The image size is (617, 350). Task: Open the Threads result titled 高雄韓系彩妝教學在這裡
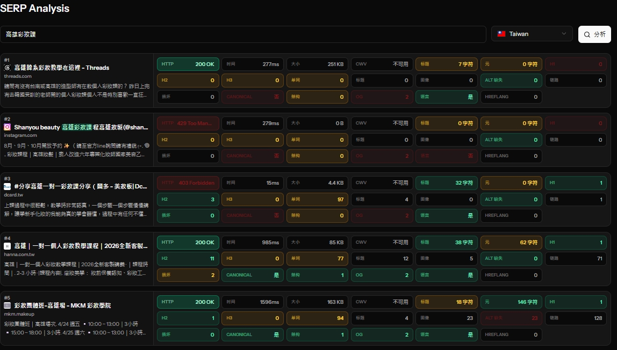pos(62,68)
